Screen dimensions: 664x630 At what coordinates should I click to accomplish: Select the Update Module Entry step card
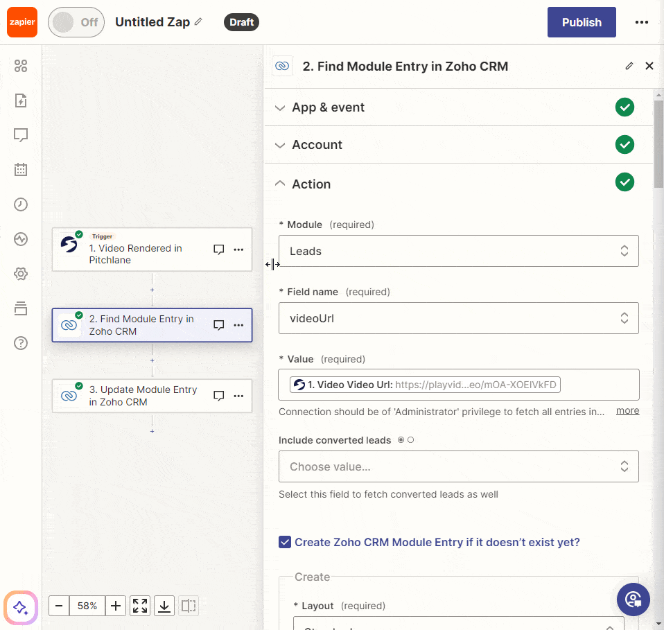point(152,396)
